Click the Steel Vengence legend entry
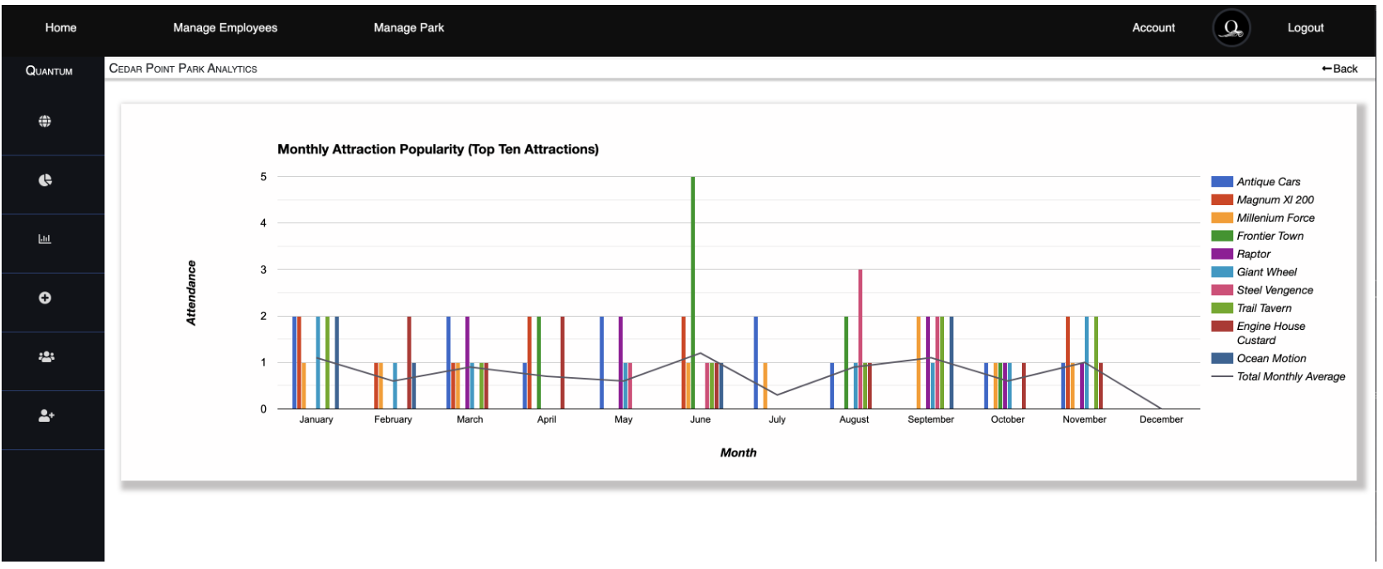 click(1275, 290)
